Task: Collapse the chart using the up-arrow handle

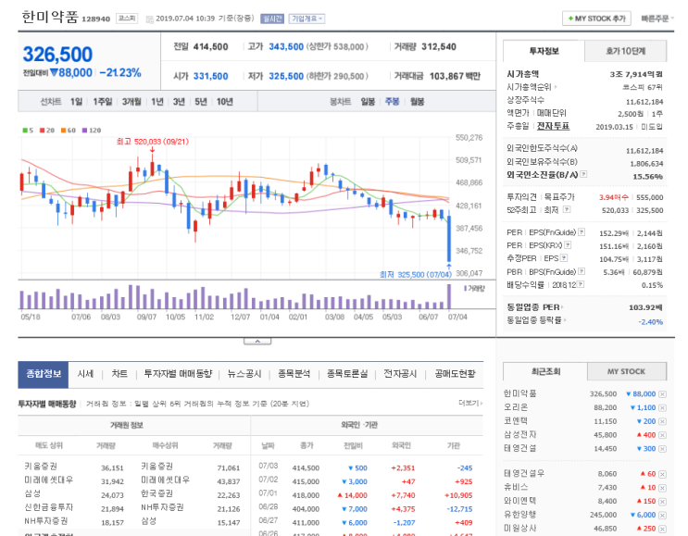Action: coord(257,342)
